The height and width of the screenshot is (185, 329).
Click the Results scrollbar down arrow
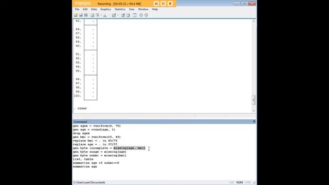(253, 110)
